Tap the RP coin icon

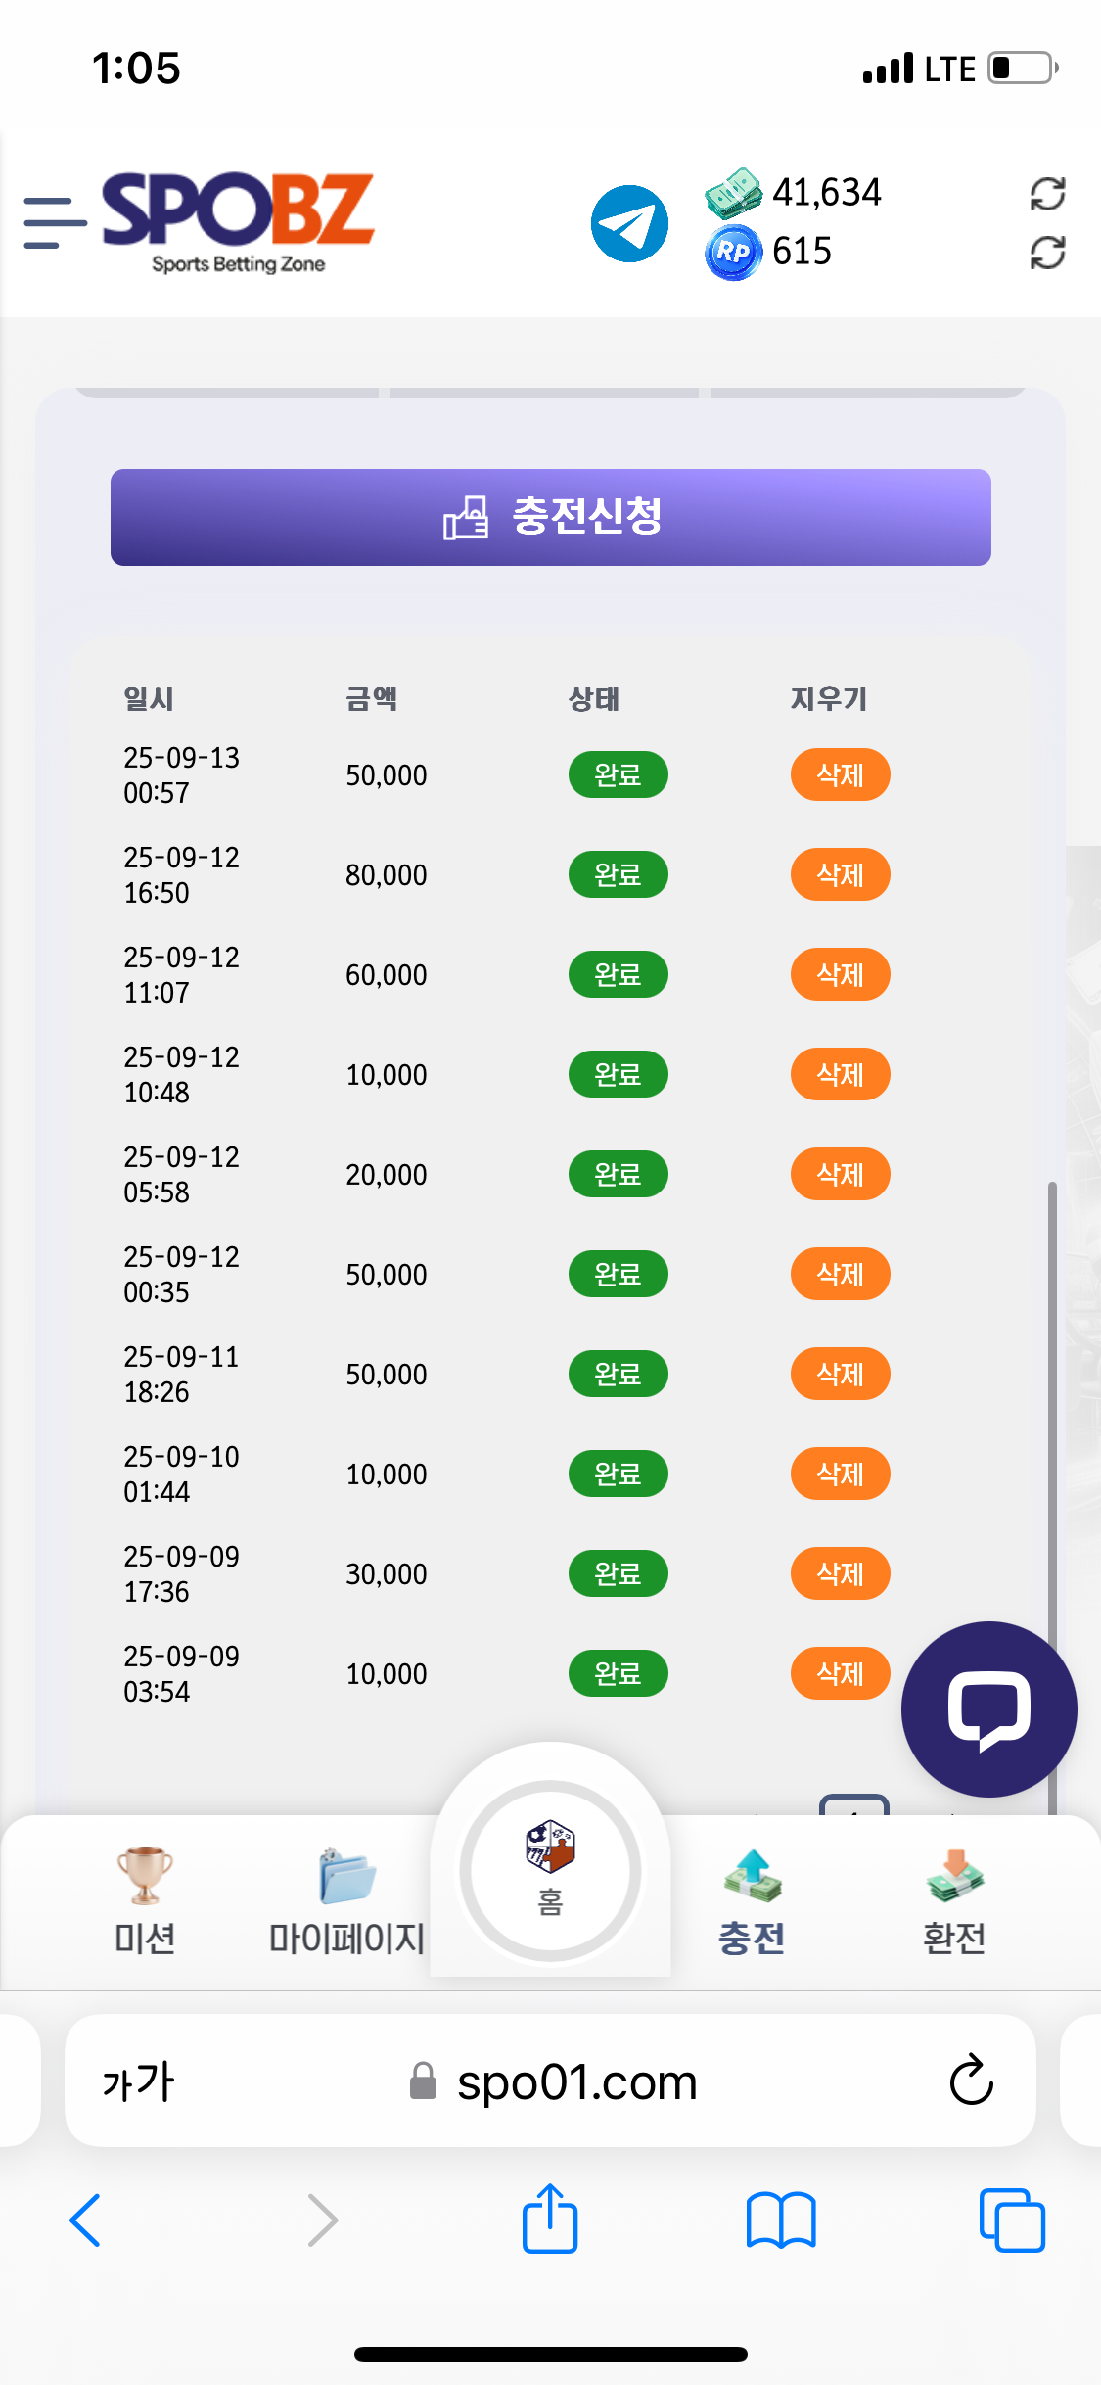click(733, 253)
